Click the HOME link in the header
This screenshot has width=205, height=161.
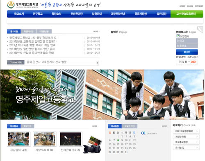(182, 6)
